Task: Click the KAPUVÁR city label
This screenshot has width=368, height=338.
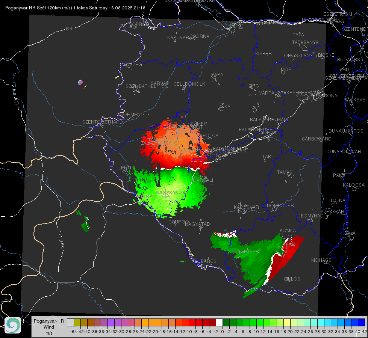Action: (x=179, y=37)
